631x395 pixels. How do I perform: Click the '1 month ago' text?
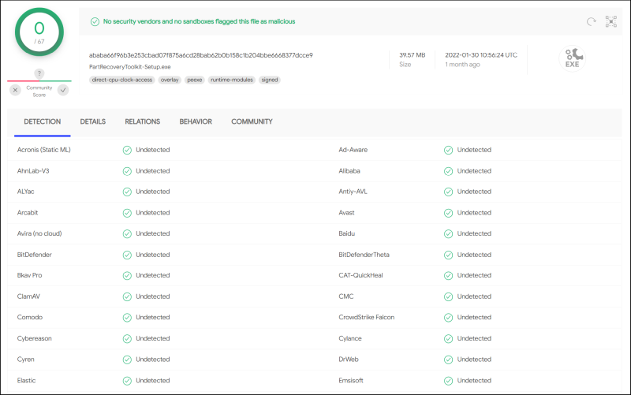pyautogui.click(x=462, y=65)
